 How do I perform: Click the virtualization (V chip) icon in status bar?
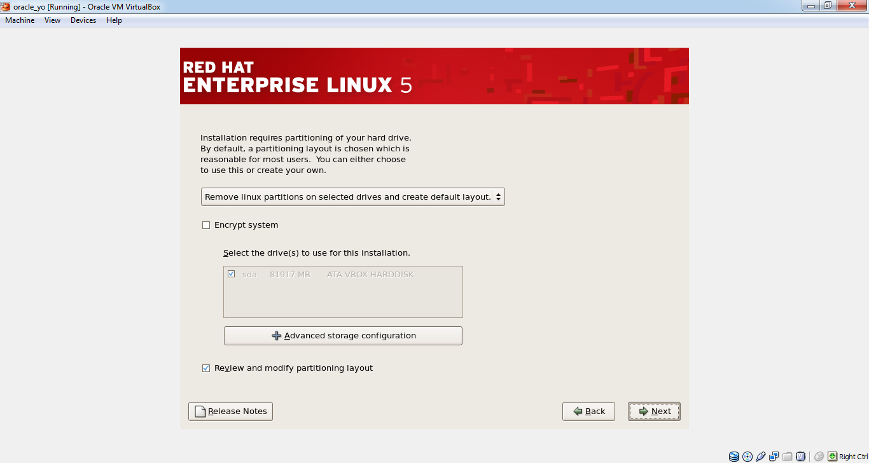coord(801,457)
